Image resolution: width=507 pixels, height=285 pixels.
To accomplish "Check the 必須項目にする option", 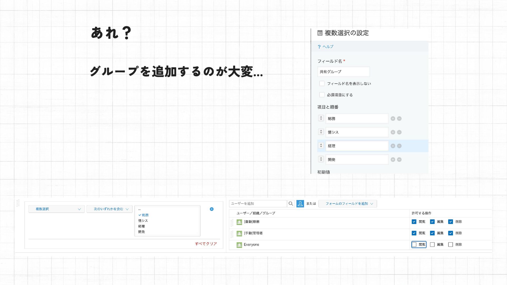I will [x=322, y=95].
